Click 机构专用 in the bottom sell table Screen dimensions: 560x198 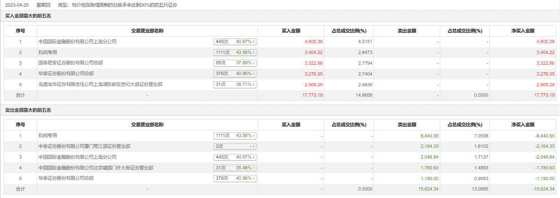coord(48,136)
